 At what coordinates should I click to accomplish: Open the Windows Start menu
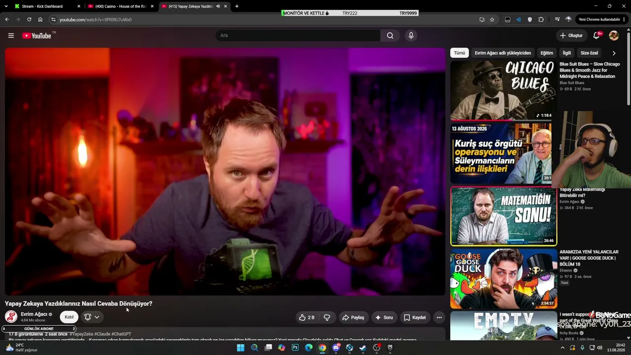(241, 348)
